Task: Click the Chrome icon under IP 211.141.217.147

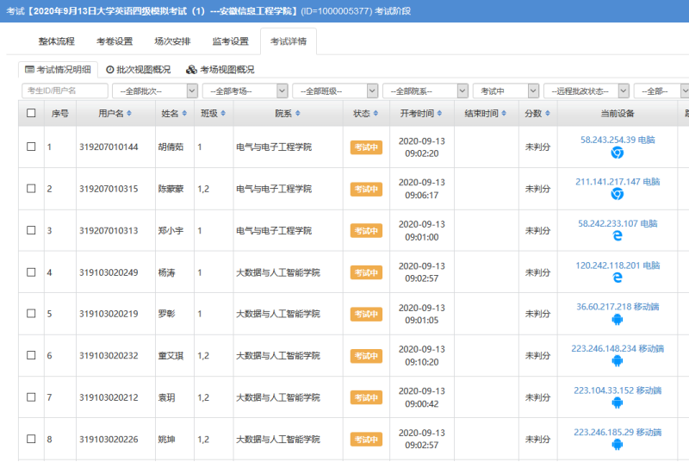Action: click(x=617, y=194)
